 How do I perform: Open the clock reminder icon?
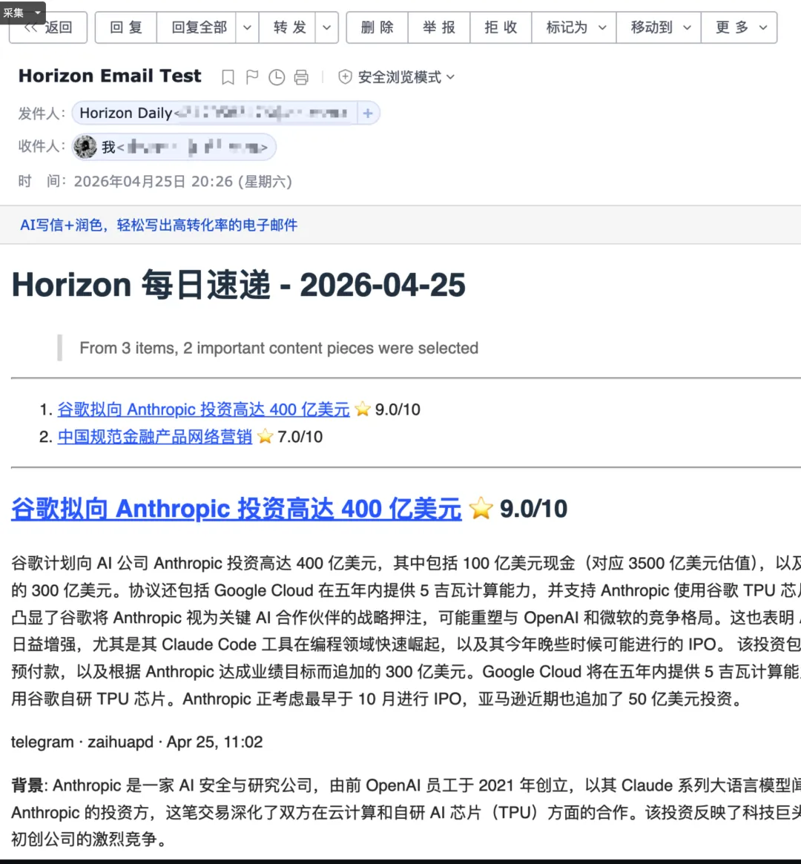[x=277, y=77]
